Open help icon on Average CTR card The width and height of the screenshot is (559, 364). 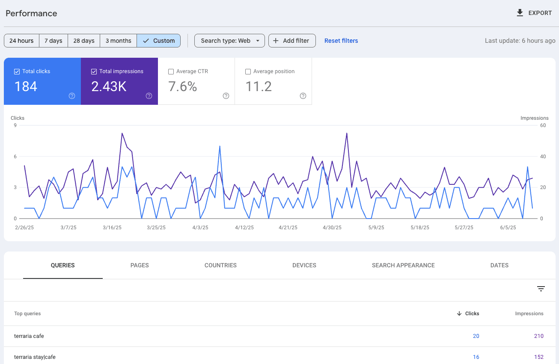click(226, 96)
